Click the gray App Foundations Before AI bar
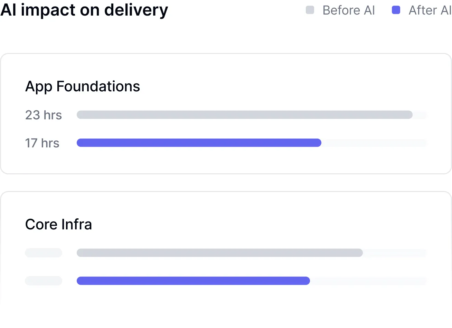The image size is (452, 328). click(x=244, y=115)
